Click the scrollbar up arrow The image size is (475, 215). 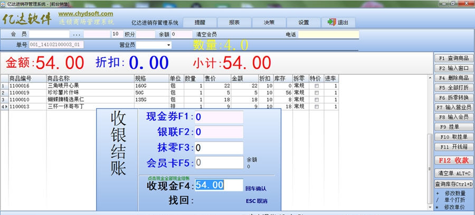click(x=430, y=78)
